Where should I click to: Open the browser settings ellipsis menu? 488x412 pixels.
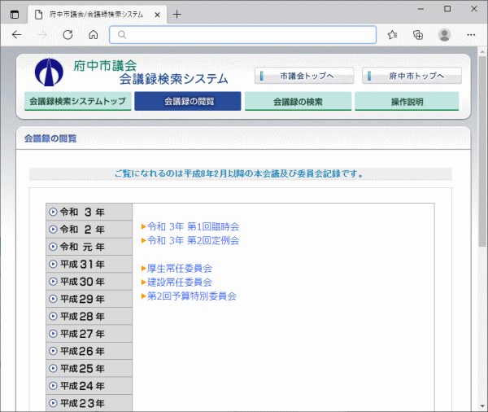[471, 34]
